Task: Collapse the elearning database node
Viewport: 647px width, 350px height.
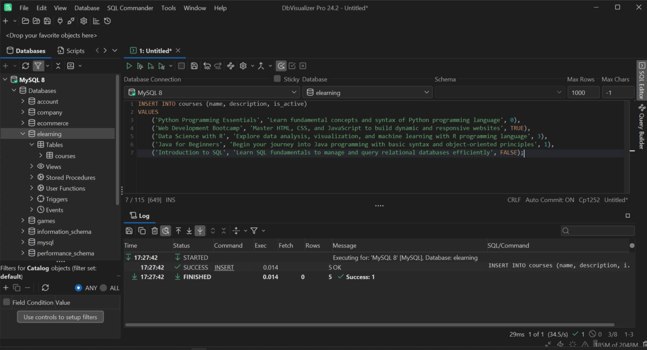Action: pos(23,134)
